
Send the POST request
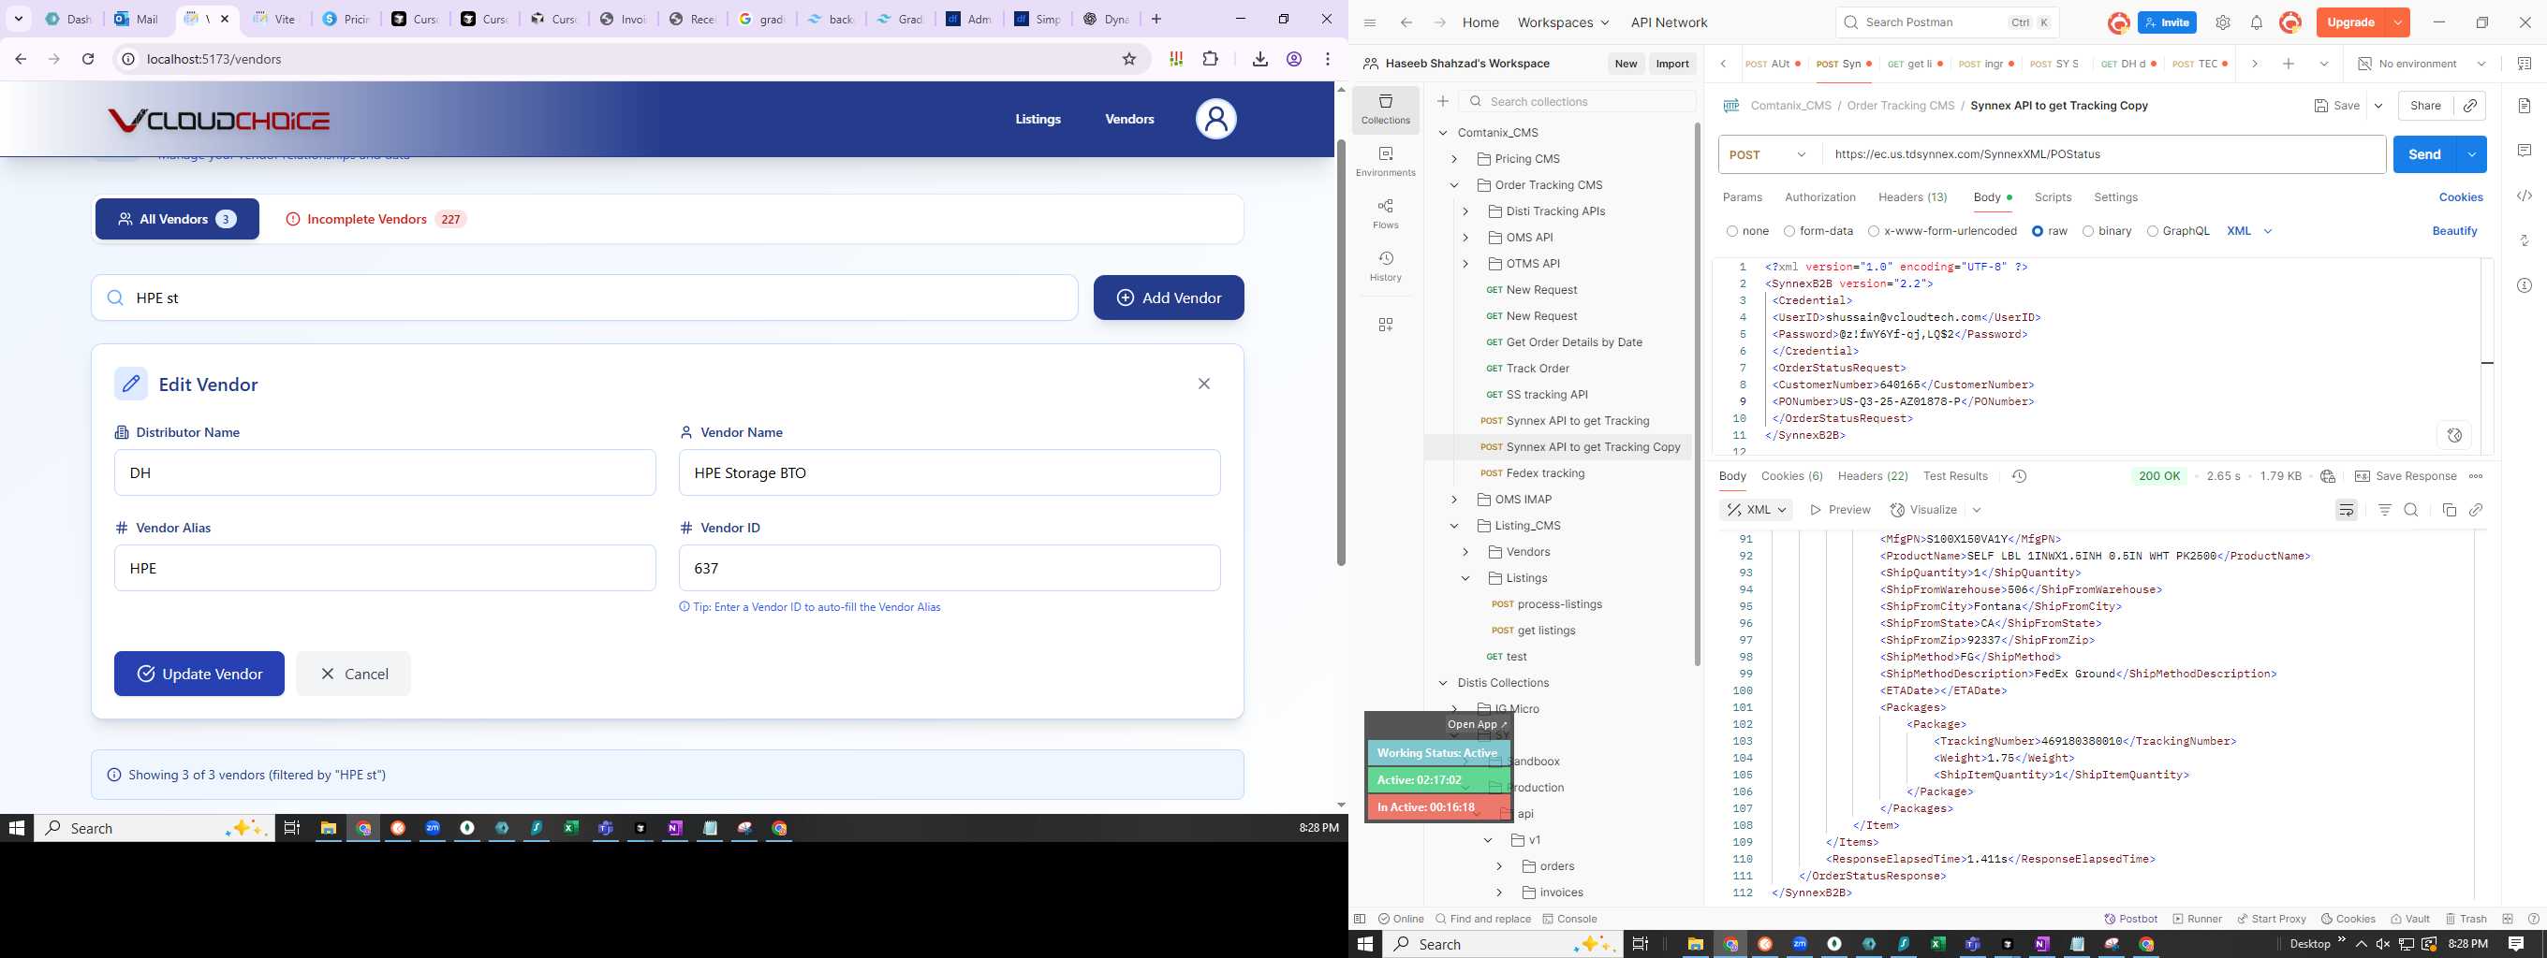[x=2424, y=155]
